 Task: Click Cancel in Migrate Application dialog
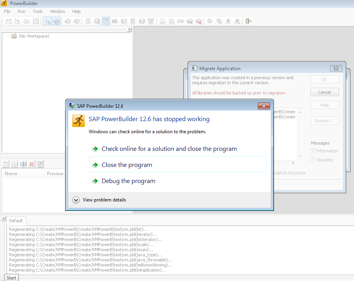[x=325, y=92]
